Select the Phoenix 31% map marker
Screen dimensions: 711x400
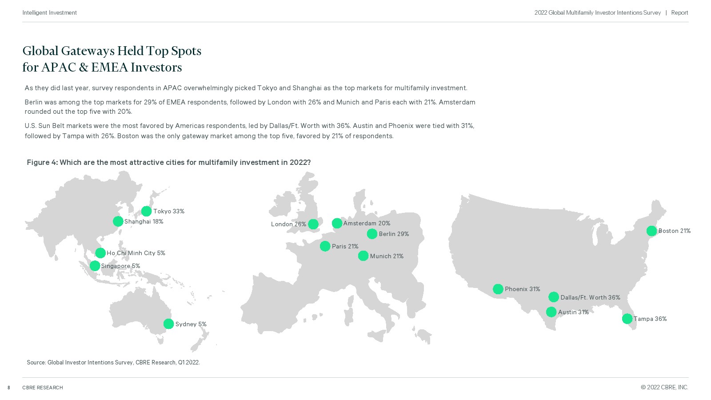(x=498, y=289)
